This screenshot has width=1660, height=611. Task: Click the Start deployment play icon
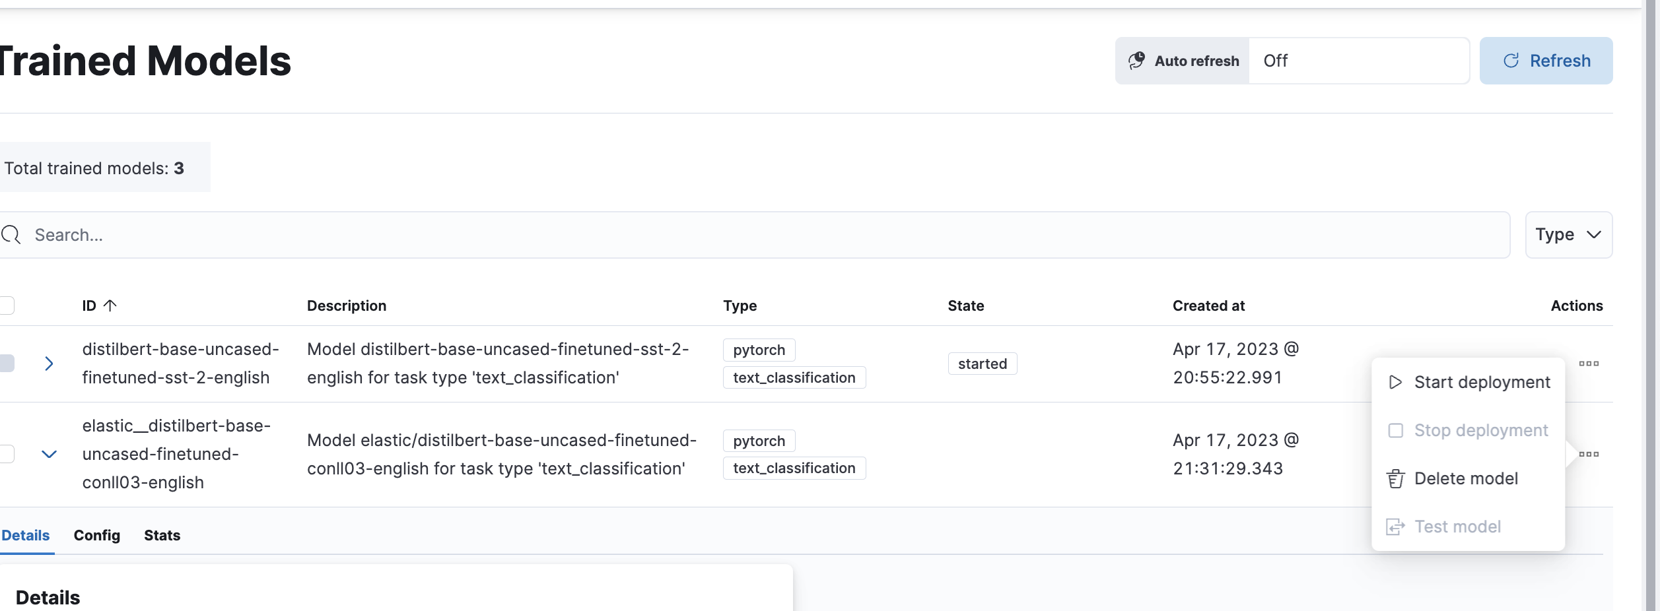(1395, 382)
